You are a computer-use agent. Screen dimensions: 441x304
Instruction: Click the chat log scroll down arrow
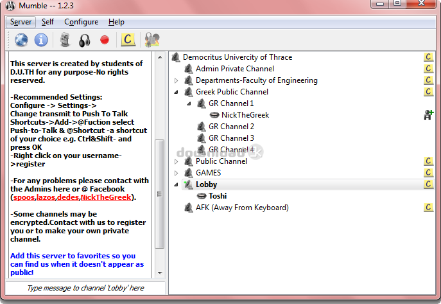pyautogui.click(x=160, y=273)
